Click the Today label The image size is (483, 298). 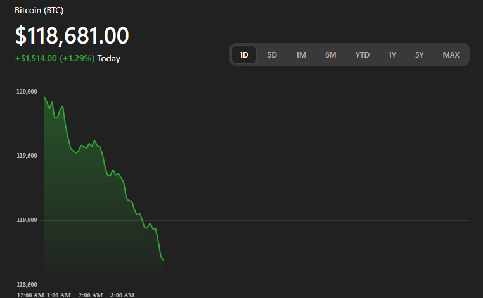point(109,58)
